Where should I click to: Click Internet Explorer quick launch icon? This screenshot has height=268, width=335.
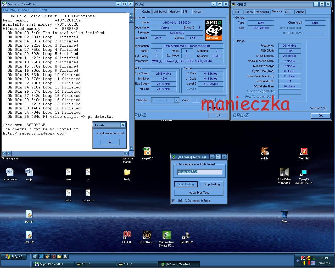coord(41,256)
